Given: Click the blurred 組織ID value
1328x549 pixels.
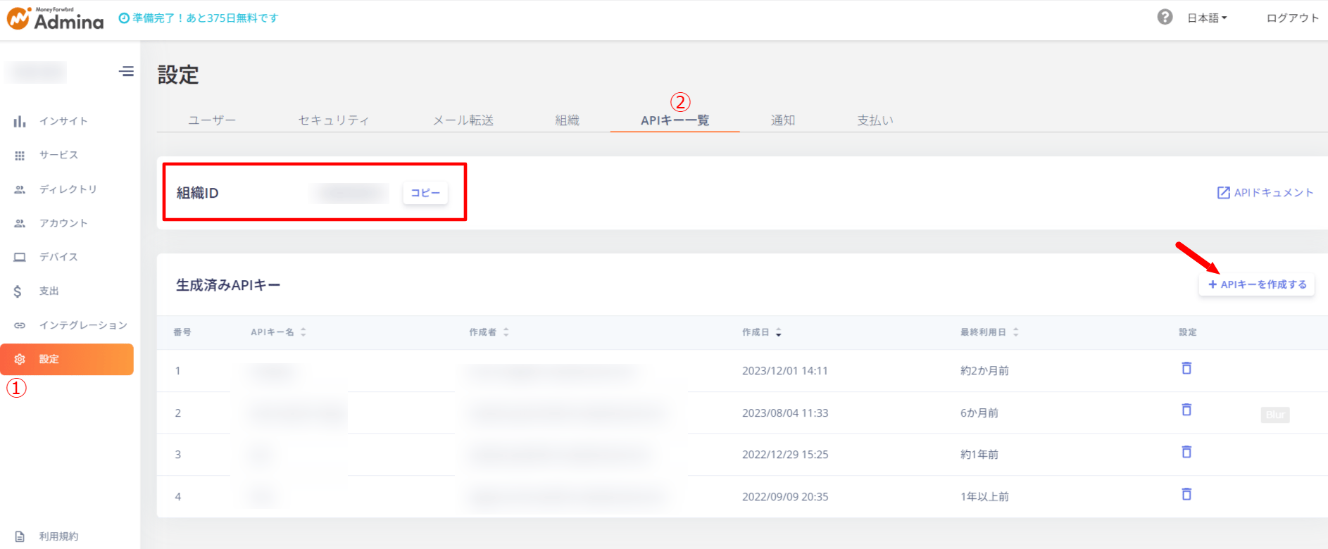Looking at the screenshot, I should tap(350, 193).
